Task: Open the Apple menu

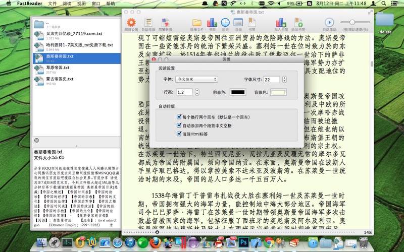Action: (9, 4)
